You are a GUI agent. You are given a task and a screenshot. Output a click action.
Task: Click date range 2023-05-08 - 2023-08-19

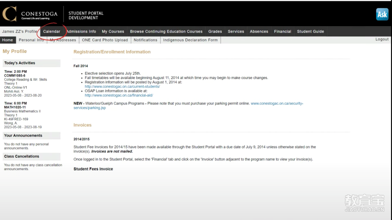point(23,127)
